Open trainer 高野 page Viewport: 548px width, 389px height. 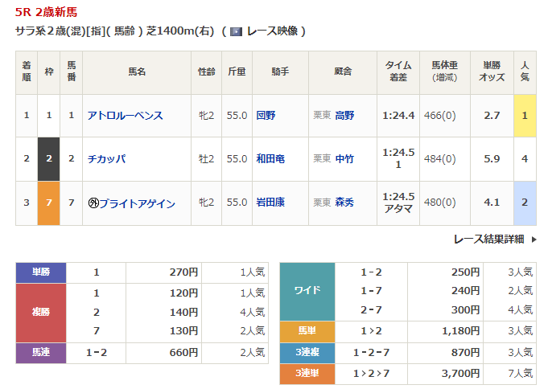click(344, 116)
